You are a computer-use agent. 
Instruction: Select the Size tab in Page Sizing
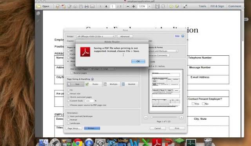point(75,84)
